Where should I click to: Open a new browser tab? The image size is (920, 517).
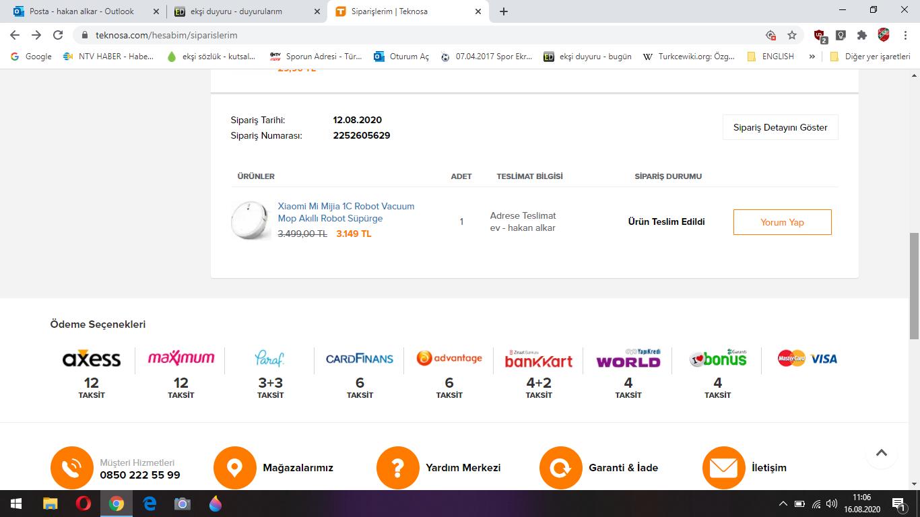[x=504, y=11]
